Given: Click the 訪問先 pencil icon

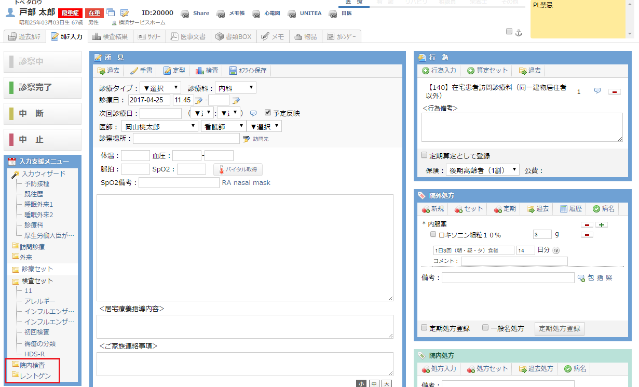Looking at the screenshot, I should (x=246, y=139).
